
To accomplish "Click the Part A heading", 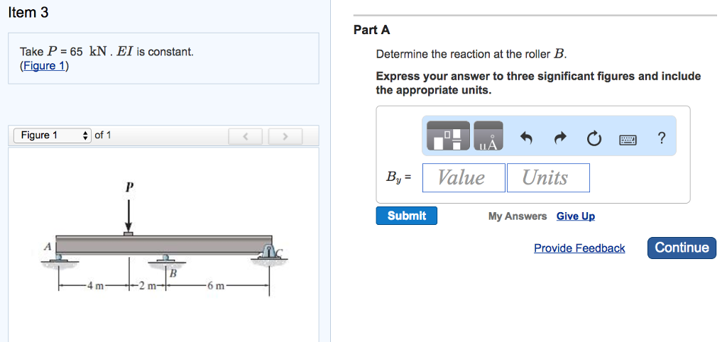I will 371,30.
